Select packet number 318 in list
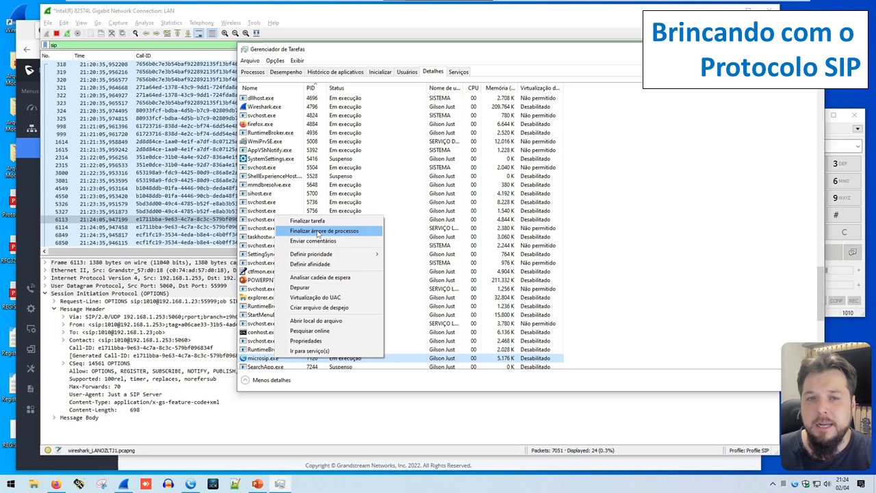This screenshot has height=493, width=876. click(140, 64)
